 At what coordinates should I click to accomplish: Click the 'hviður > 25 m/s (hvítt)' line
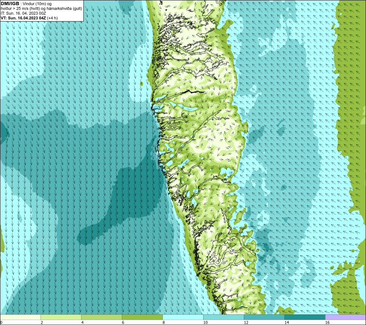pyautogui.click(x=20, y=9)
